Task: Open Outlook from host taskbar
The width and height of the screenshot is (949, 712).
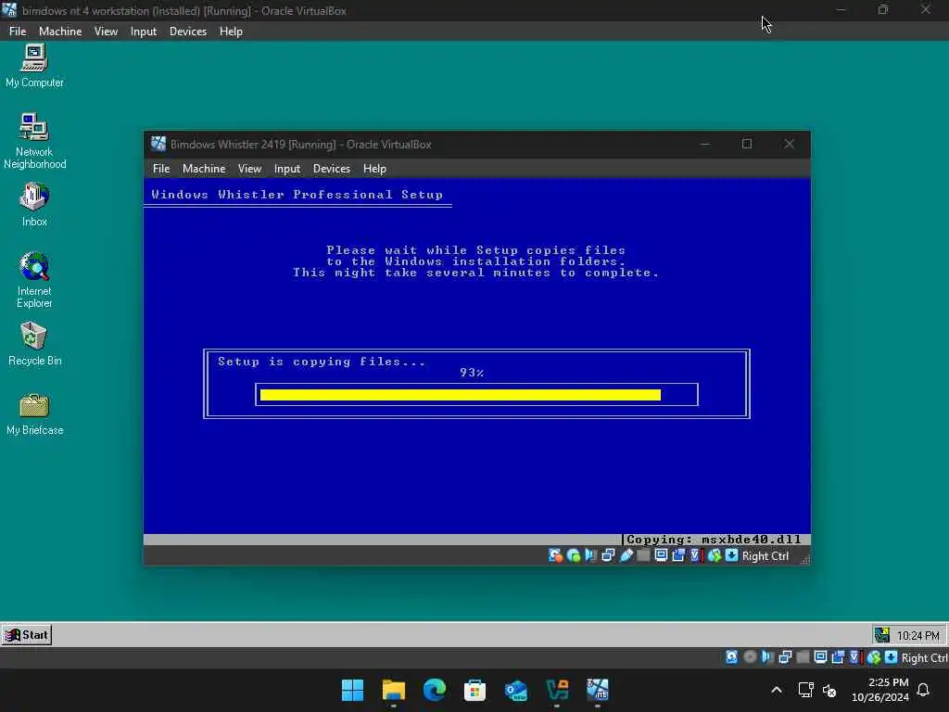Action: pyautogui.click(x=515, y=690)
